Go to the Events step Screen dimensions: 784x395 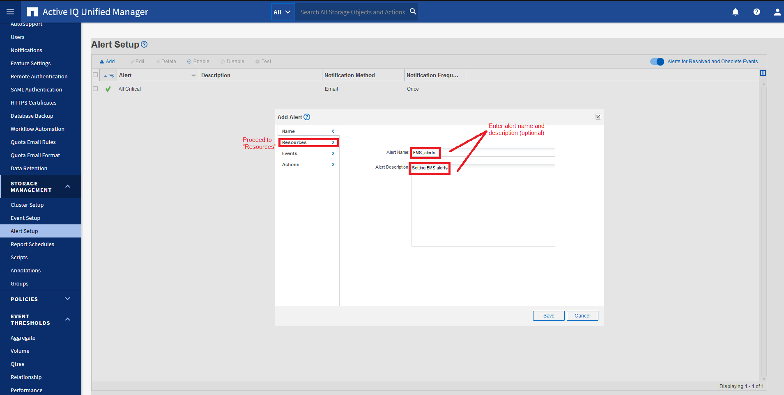(x=308, y=153)
